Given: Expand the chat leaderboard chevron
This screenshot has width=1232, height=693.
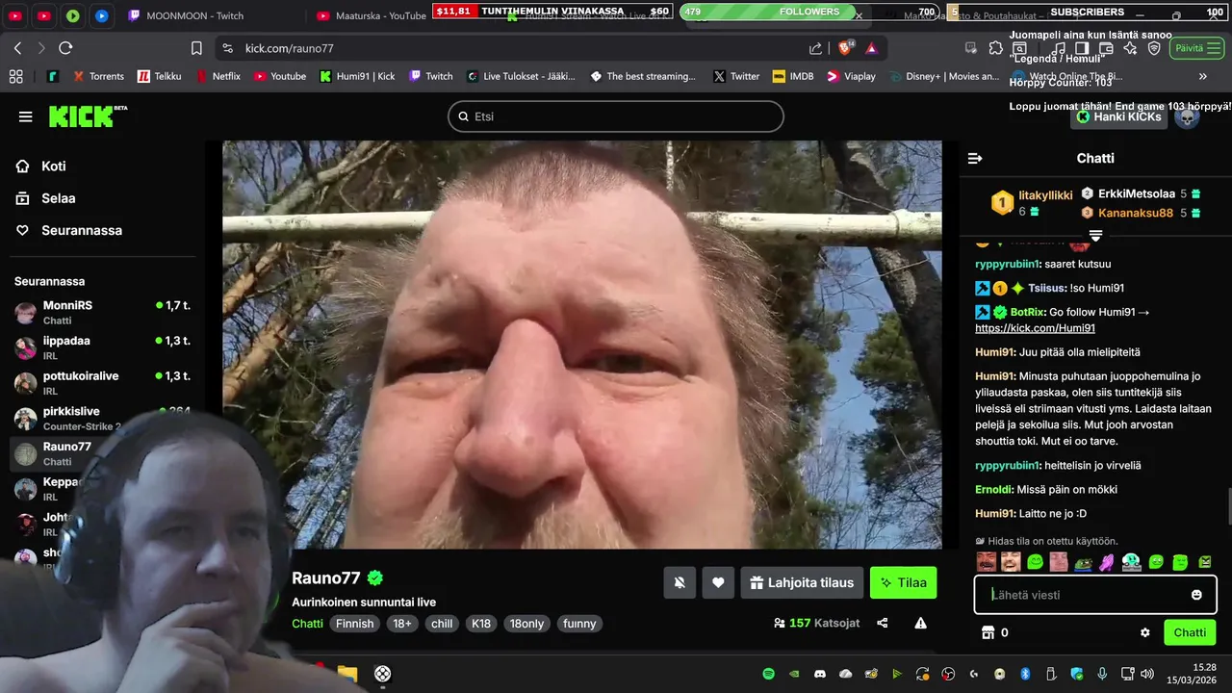Looking at the screenshot, I should [x=1095, y=235].
